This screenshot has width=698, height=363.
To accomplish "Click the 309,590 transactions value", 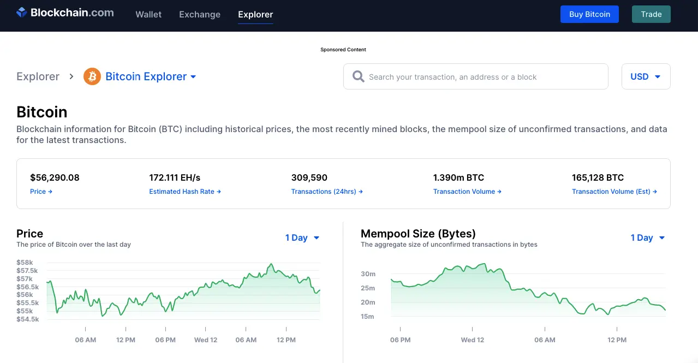I will point(309,177).
